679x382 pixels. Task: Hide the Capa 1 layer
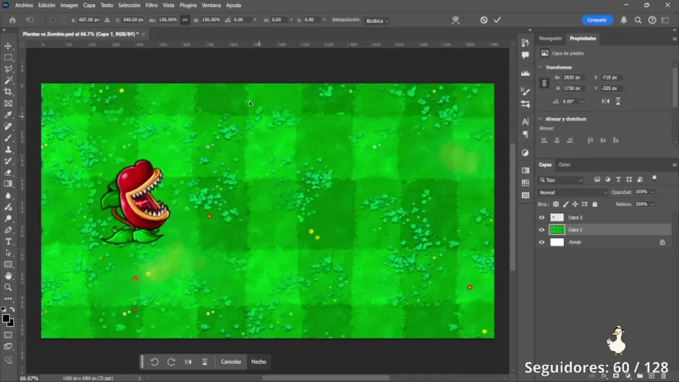(542, 230)
